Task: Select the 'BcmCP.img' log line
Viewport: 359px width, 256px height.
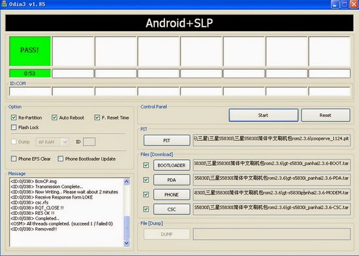Action: coord(33,182)
